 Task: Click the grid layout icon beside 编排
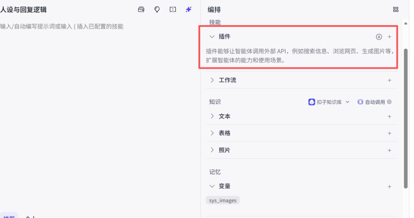point(396,10)
